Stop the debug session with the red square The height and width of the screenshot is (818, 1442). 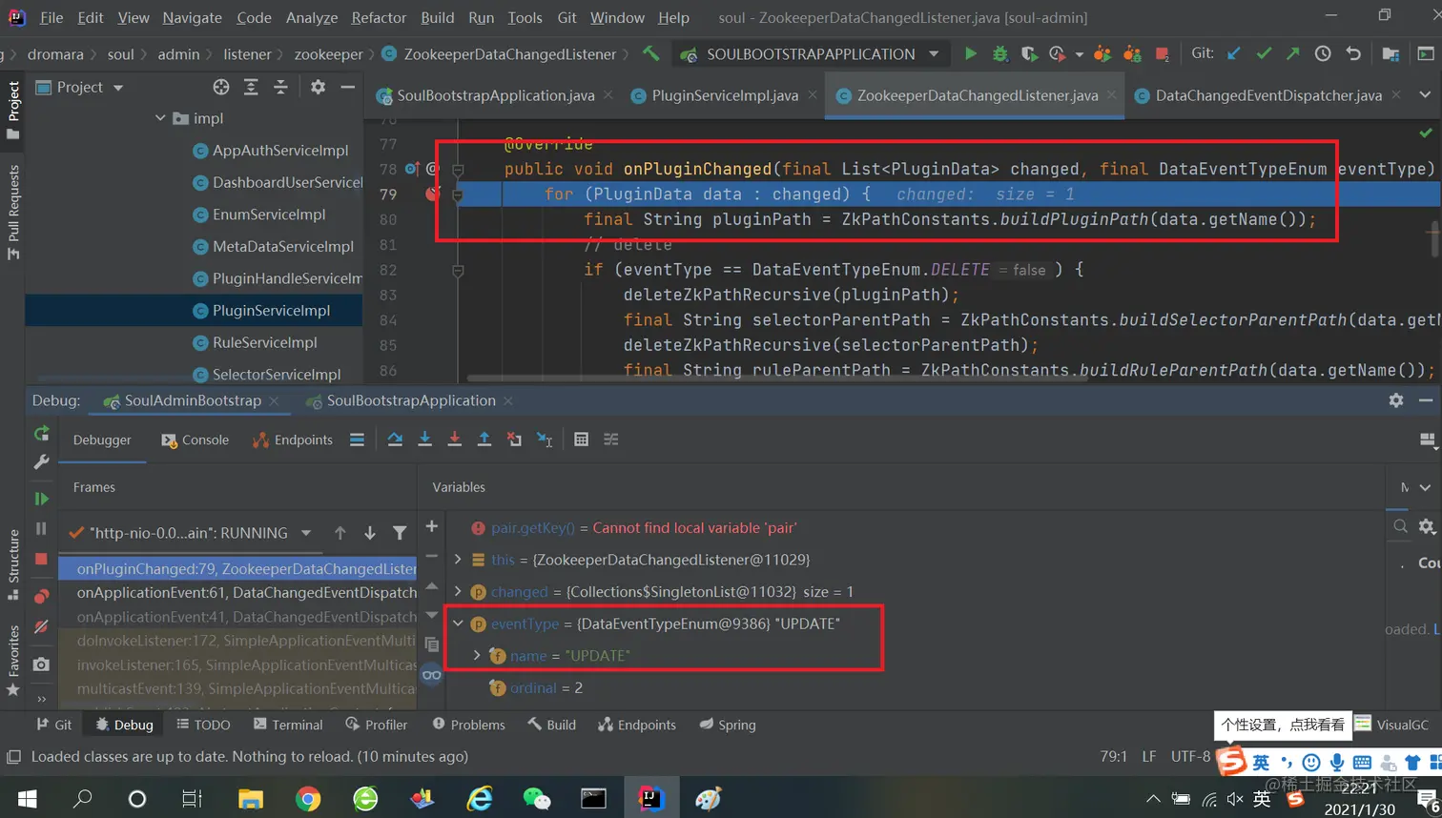[x=41, y=559]
